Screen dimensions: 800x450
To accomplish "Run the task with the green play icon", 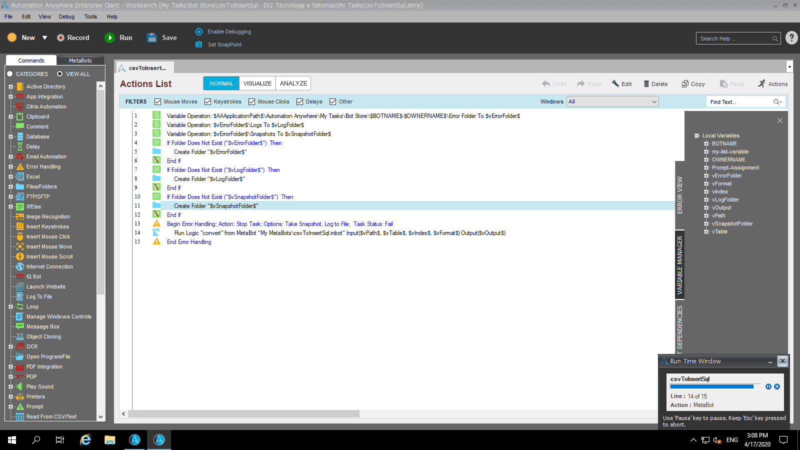I will pyautogui.click(x=109, y=37).
